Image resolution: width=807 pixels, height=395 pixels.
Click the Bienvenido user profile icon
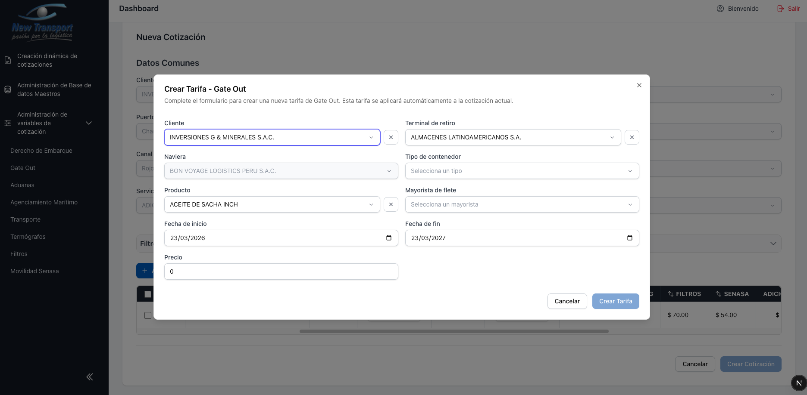point(720,9)
